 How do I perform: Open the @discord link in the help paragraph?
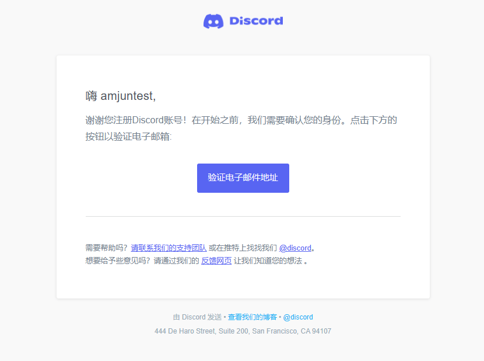click(295, 248)
